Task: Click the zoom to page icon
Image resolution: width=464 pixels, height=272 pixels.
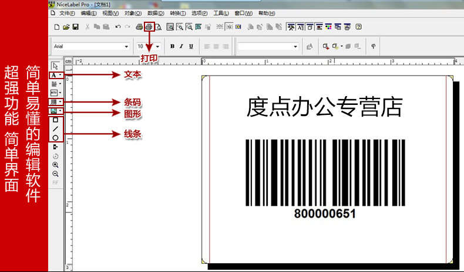Action: point(170,27)
